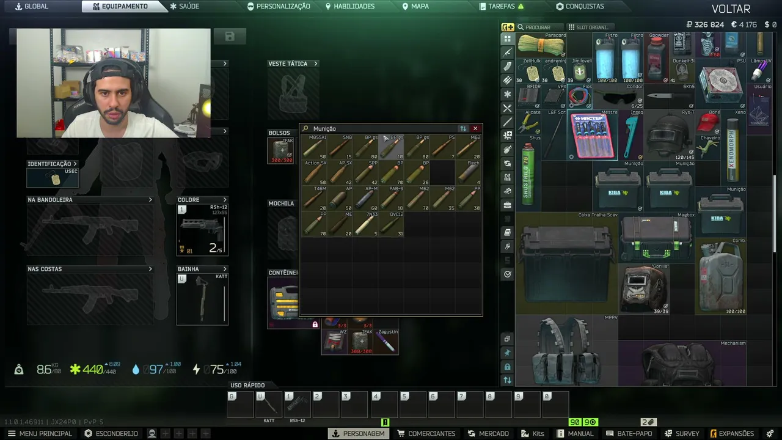
Task: Select the Xenomorph sealing foam can
Action: click(x=734, y=147)
